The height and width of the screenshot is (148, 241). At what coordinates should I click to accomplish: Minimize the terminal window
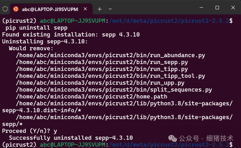click(x=201, y=8)
